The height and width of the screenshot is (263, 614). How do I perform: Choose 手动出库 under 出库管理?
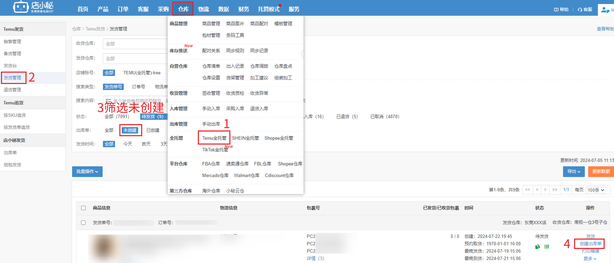[x=211, y=124]
